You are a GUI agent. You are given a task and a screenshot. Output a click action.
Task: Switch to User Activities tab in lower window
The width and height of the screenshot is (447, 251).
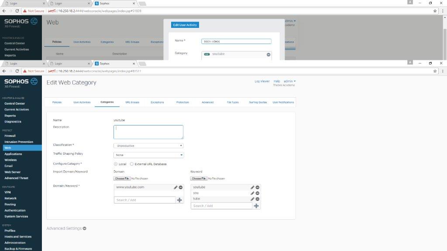[x=82, y=102]
